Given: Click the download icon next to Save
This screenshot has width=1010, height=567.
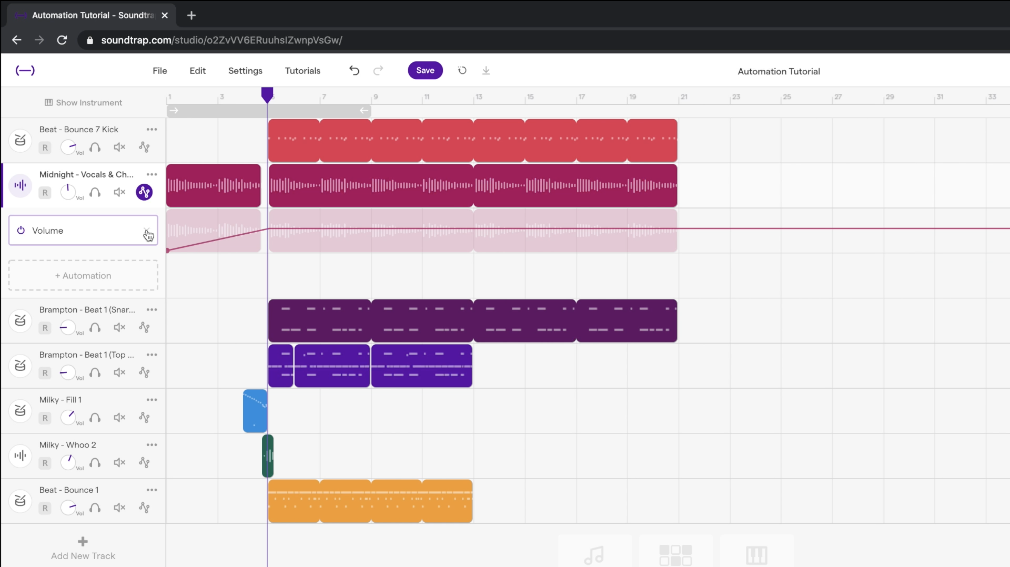Looking at the screenshot, I should tap(486, 71).
